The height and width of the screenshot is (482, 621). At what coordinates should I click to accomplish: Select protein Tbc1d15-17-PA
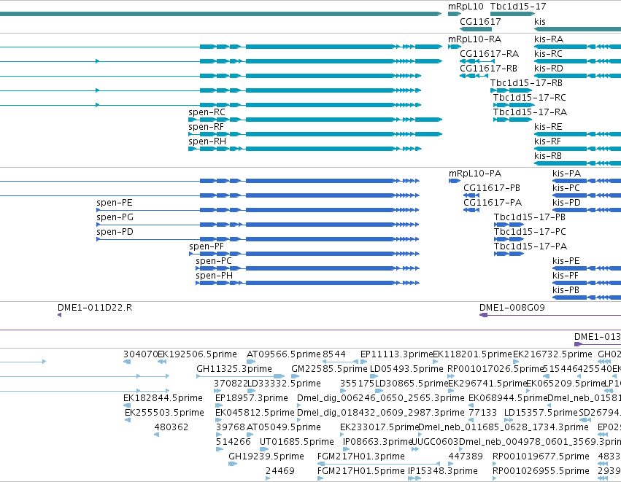pyautogui.click(x=531, y=247)
